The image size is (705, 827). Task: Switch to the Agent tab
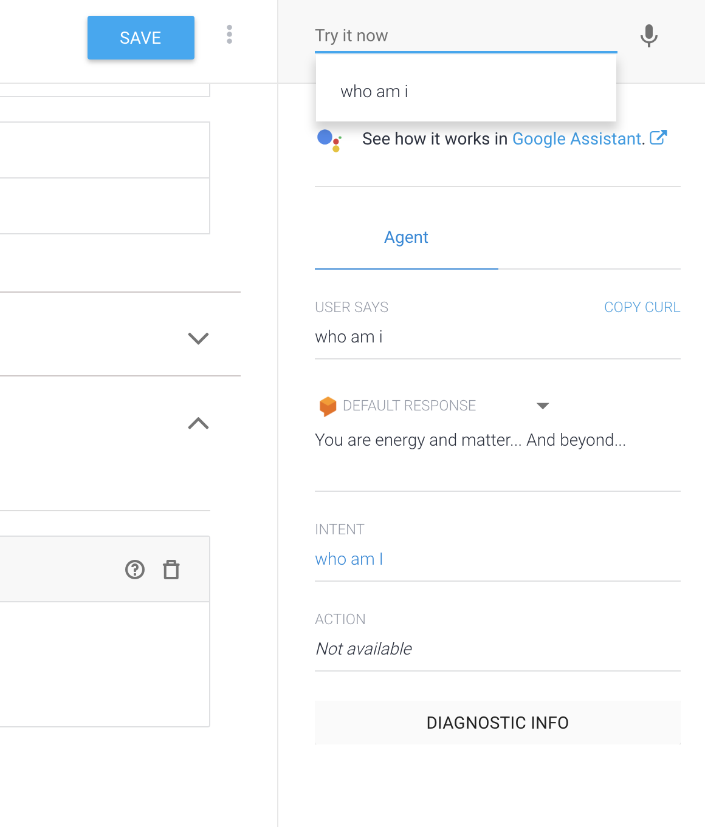coord(406,237)
